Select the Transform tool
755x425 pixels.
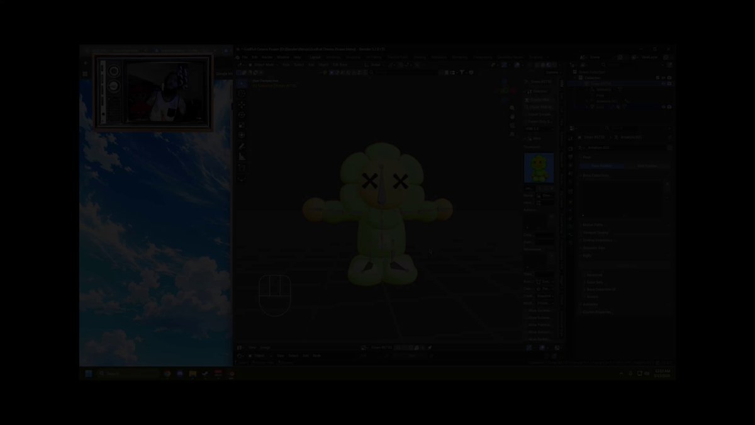click(242, 135)
